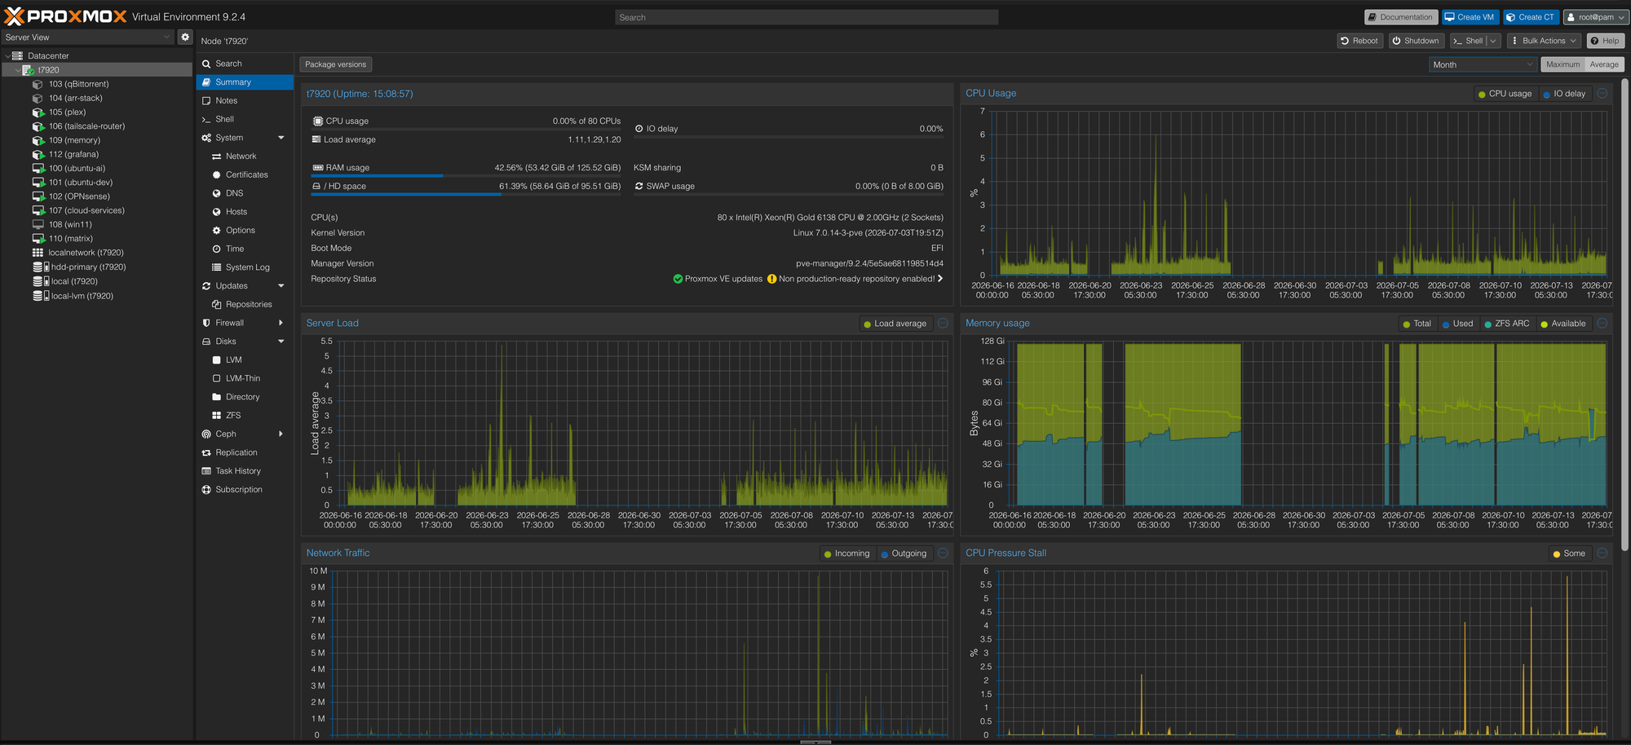1631x745 pixels.
Task: Open Network settings
Action: click(x=245, y=156)
